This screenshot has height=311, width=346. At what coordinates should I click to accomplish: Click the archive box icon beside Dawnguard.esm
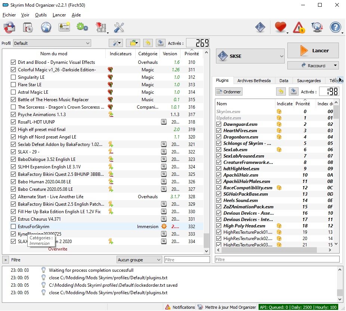[x=279, y=124]
